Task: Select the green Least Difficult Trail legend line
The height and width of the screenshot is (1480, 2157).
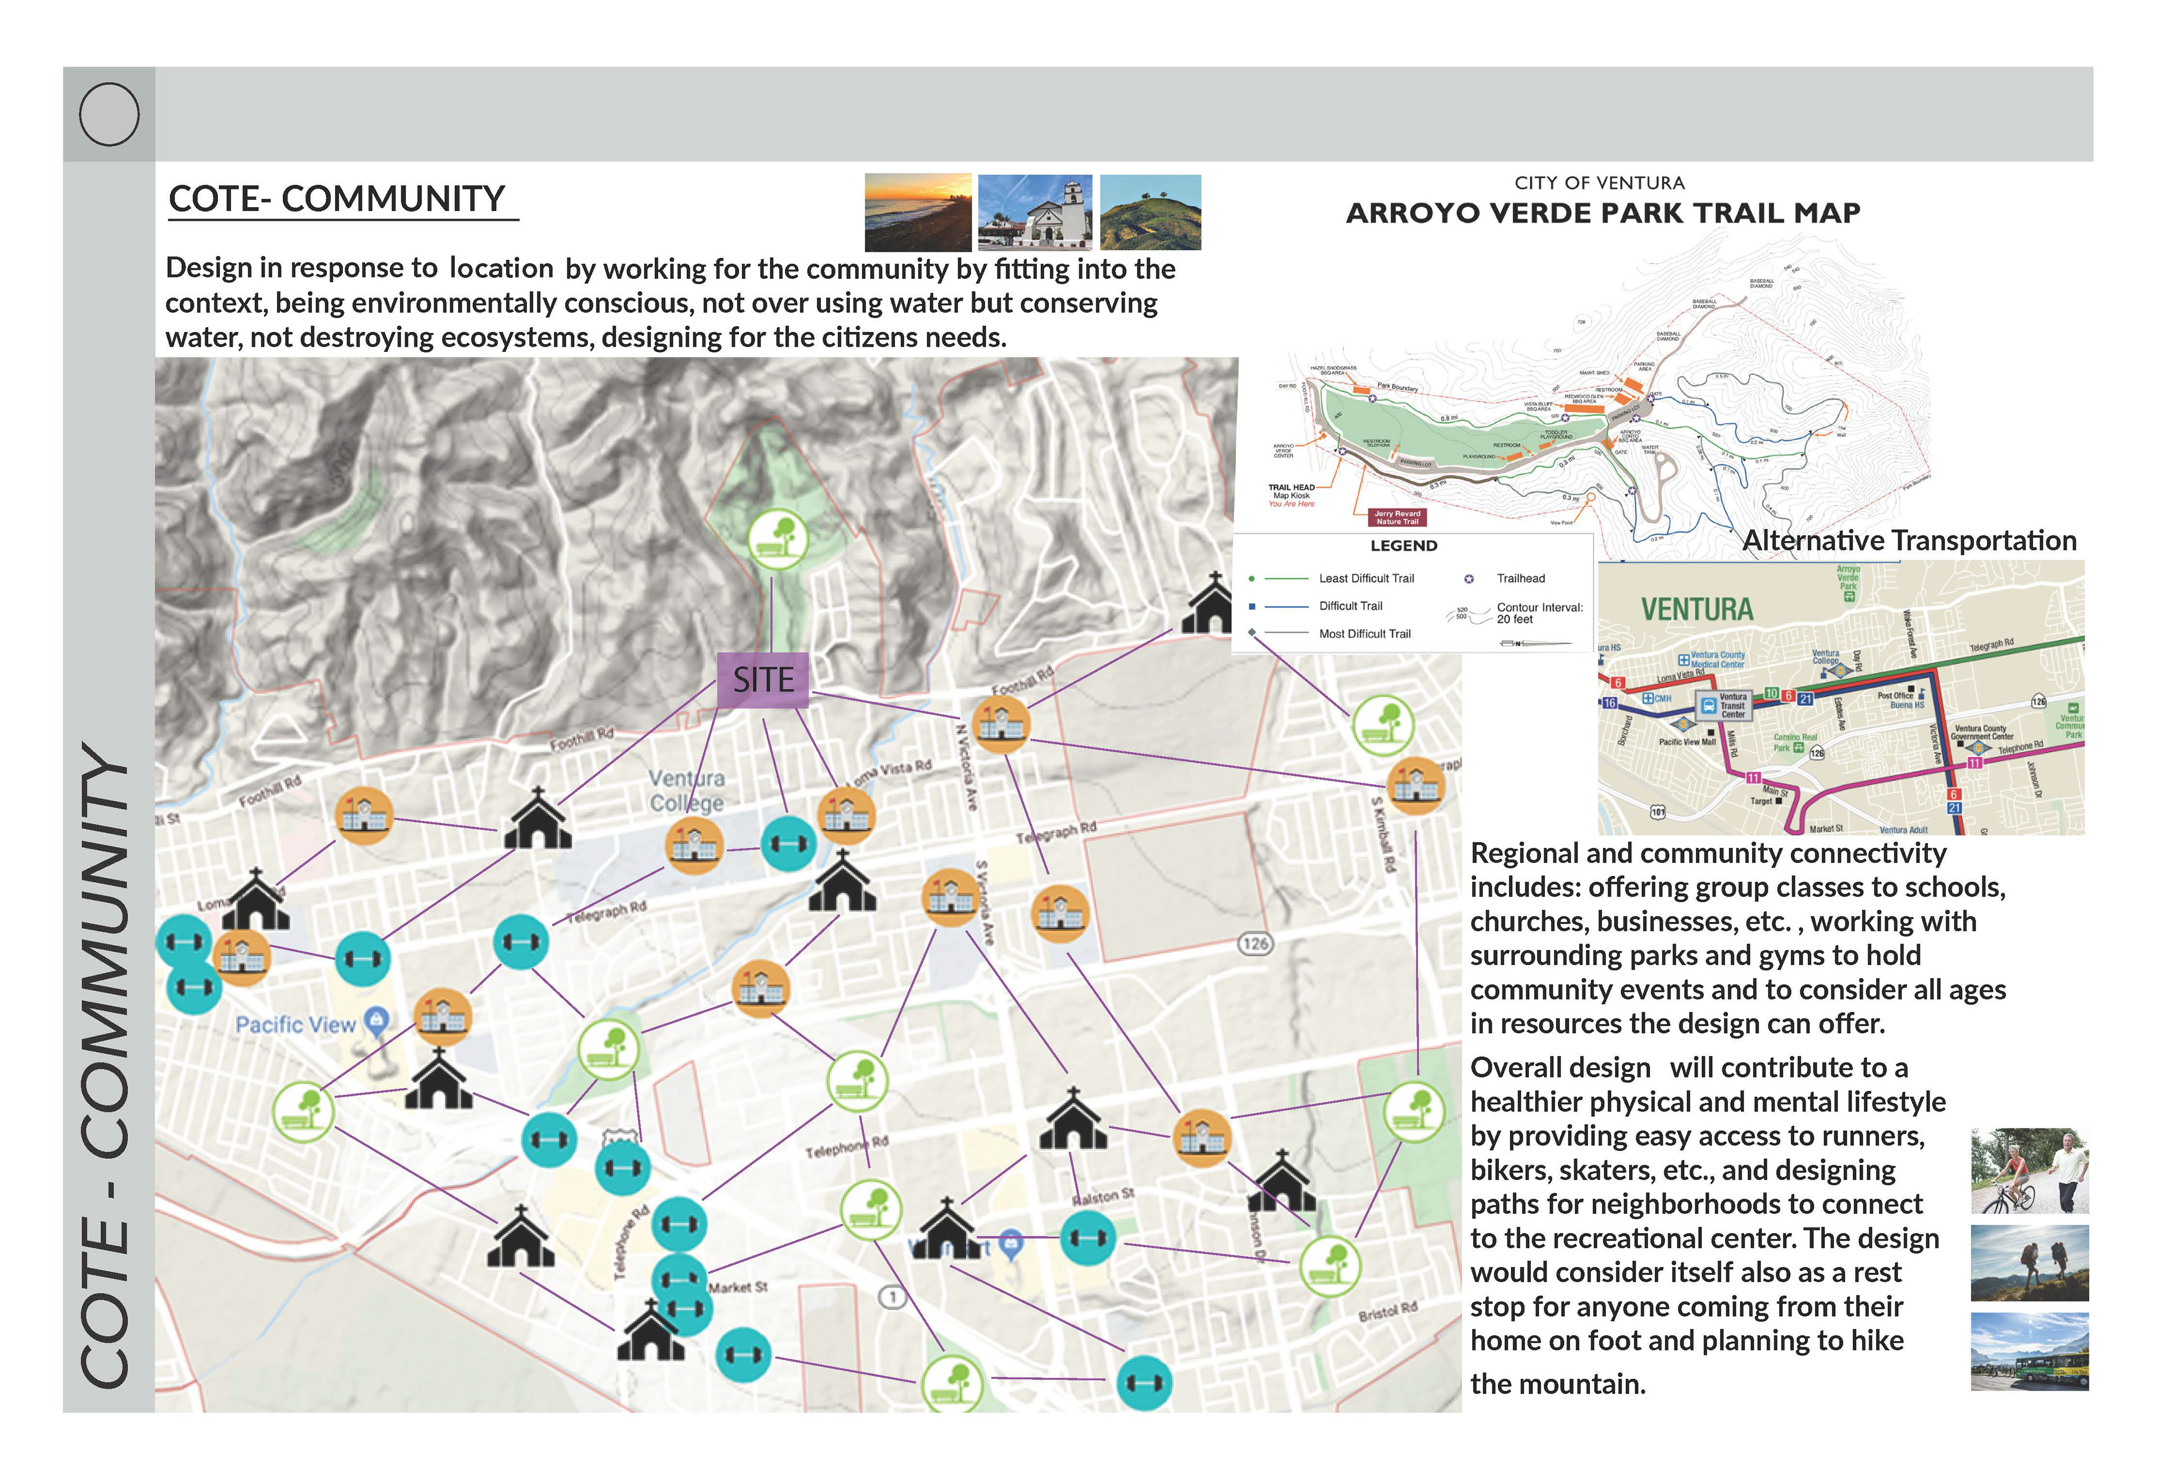Action: click(x=1286, y=578)
